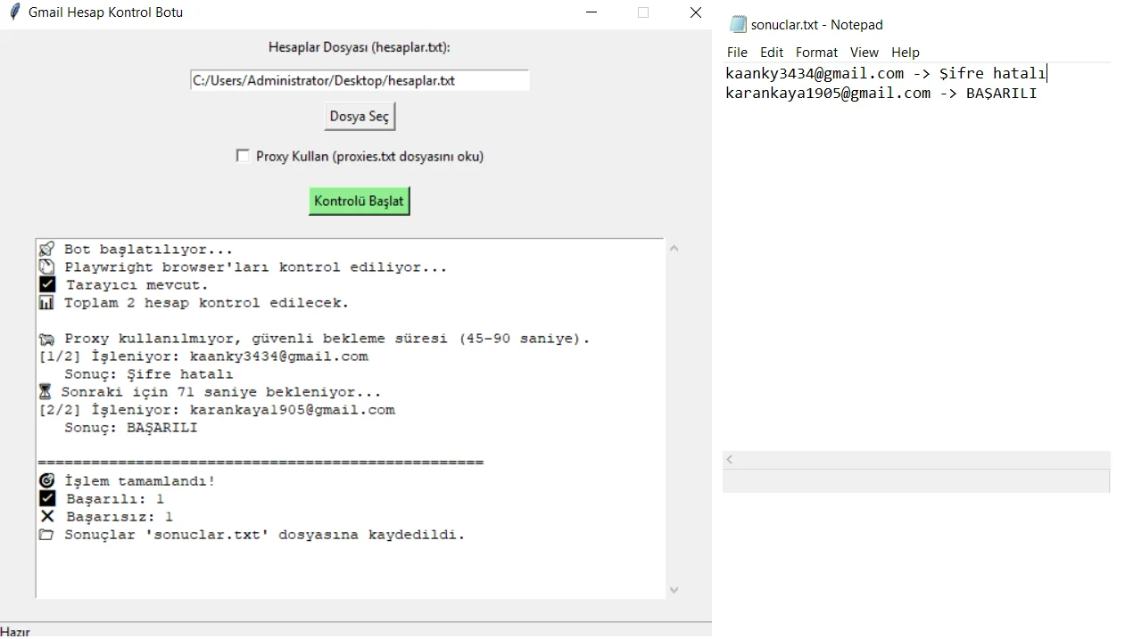The height and width of the screenshot is (639, 1125).
Task: Start the check with Kontrolü Başlat
Action: coord(360,201)
